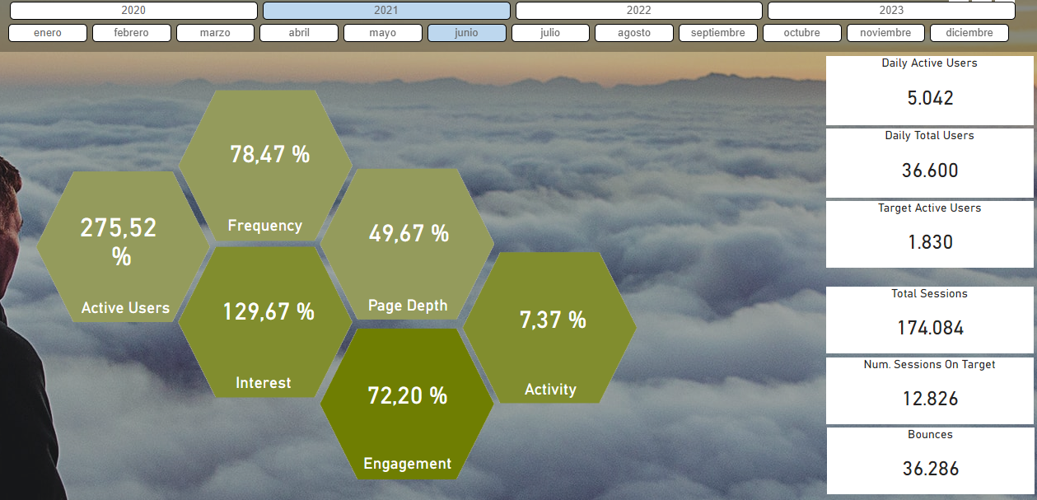Toggle off the junio month filter
This screenshot has width=1037, height=500.
(466, 33)
